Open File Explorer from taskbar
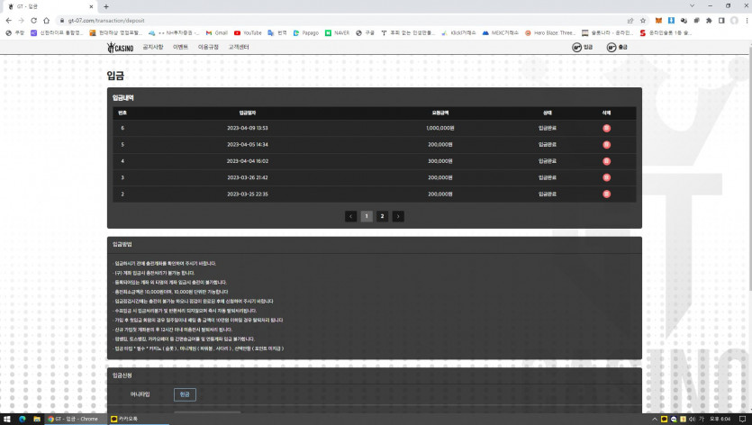The image size is (752, 425). coord(37,419)
